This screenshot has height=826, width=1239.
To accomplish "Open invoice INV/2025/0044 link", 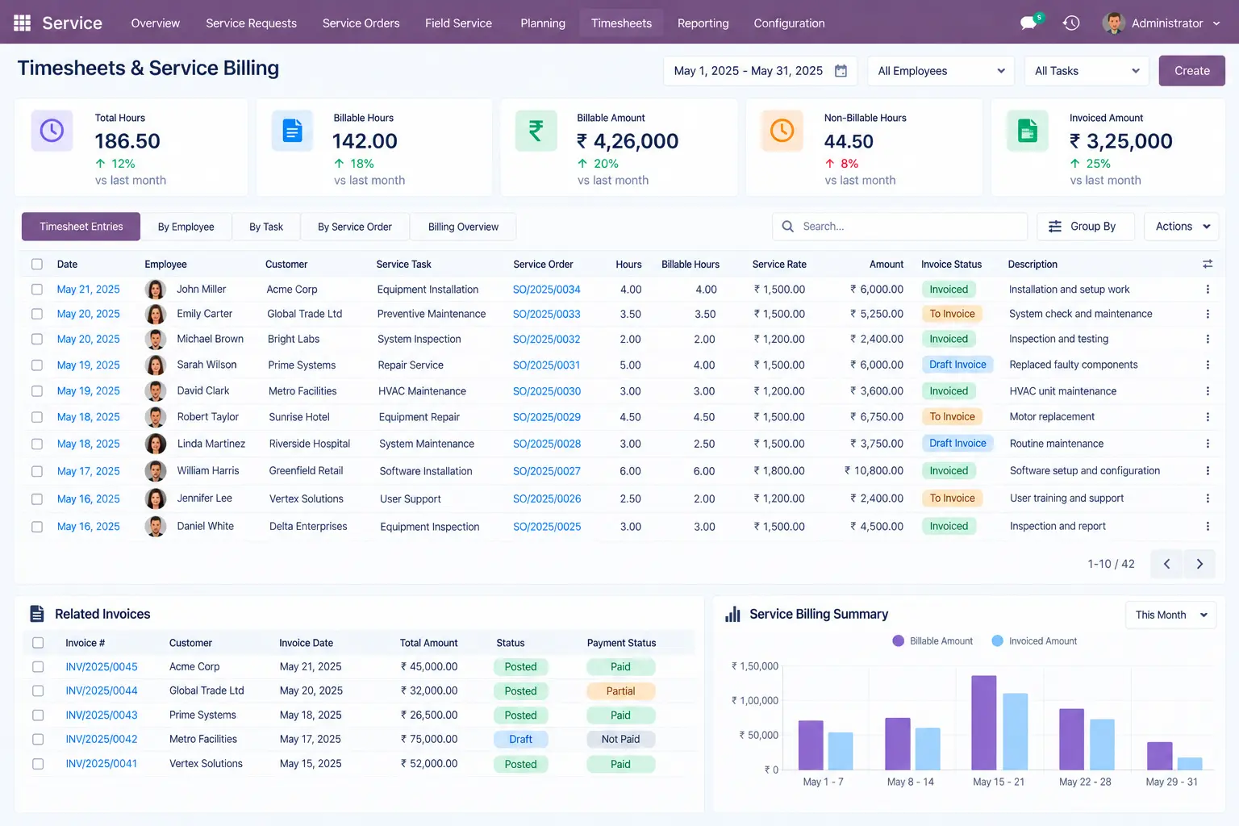I will click(x=102, y=691).
